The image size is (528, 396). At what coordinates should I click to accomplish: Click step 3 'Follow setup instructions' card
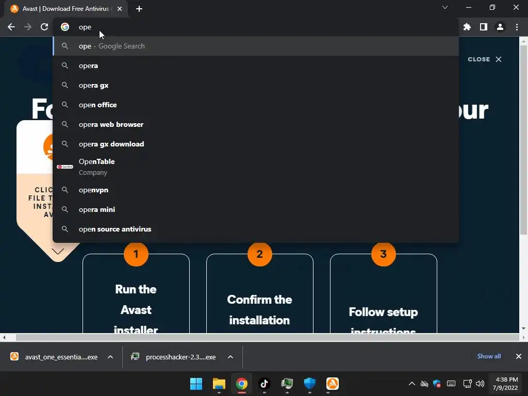[384, 293]
